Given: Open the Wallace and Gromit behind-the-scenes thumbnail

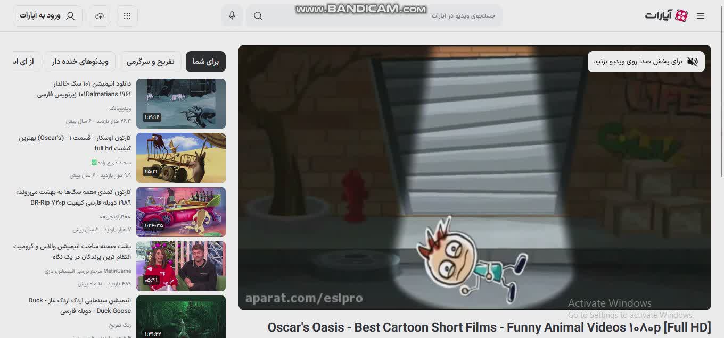Looking at the screenshot, I should coord(181,266).
